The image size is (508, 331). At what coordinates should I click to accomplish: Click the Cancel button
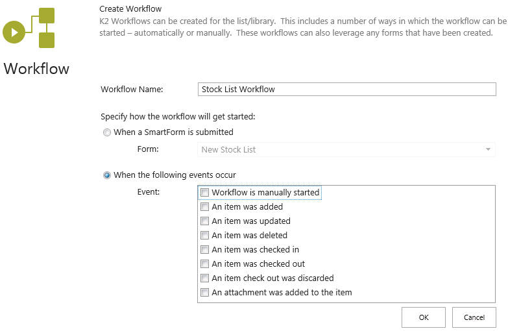(474, 317)
